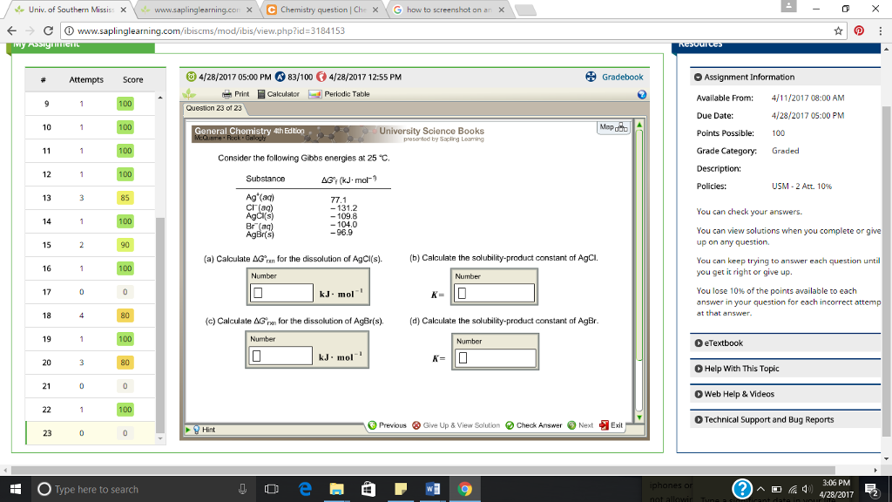Click browser back arrow
Image resolution: width=892 pixels, height=502 pixels.
click(12, 31)
